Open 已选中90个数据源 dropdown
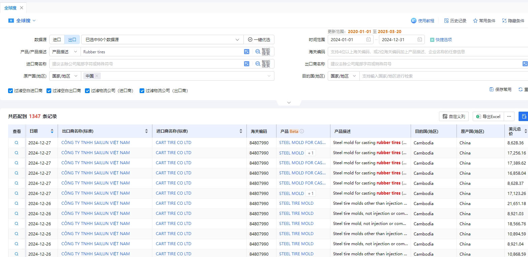 [162, 39]
